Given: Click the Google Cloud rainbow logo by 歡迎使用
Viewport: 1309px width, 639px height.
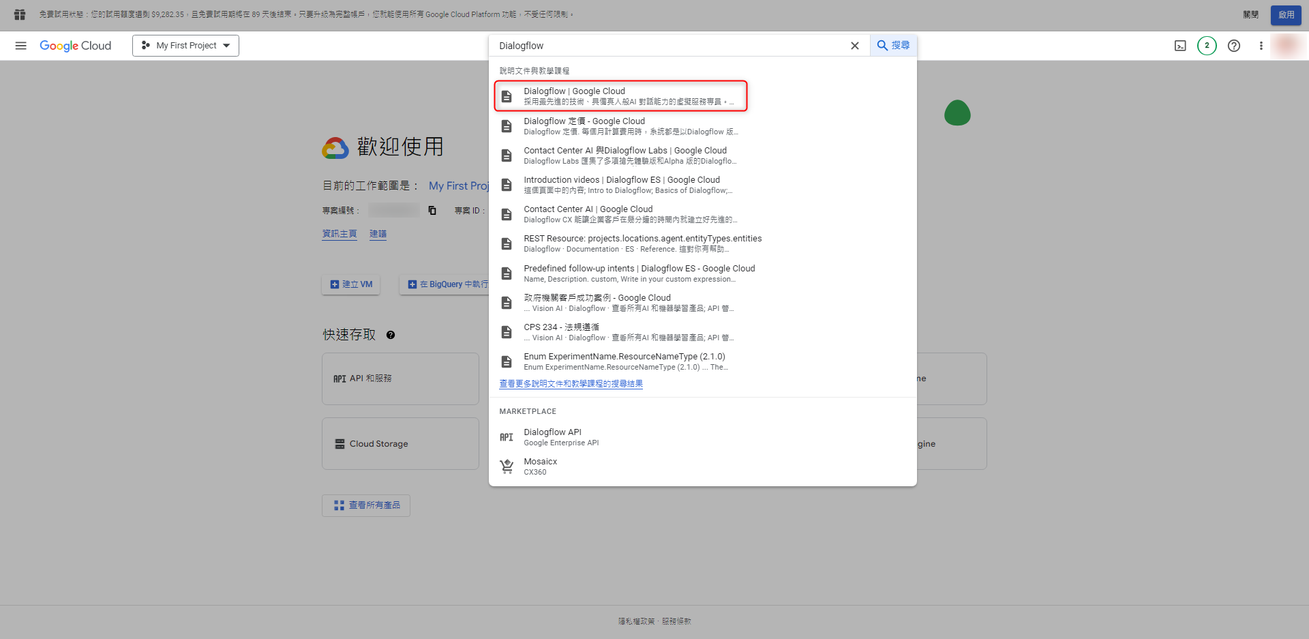Looking at the screenshot, I should 335,147.
